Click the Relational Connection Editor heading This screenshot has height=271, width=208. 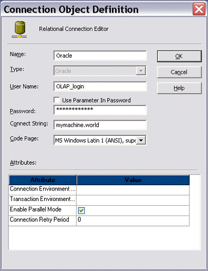point(74,29)
